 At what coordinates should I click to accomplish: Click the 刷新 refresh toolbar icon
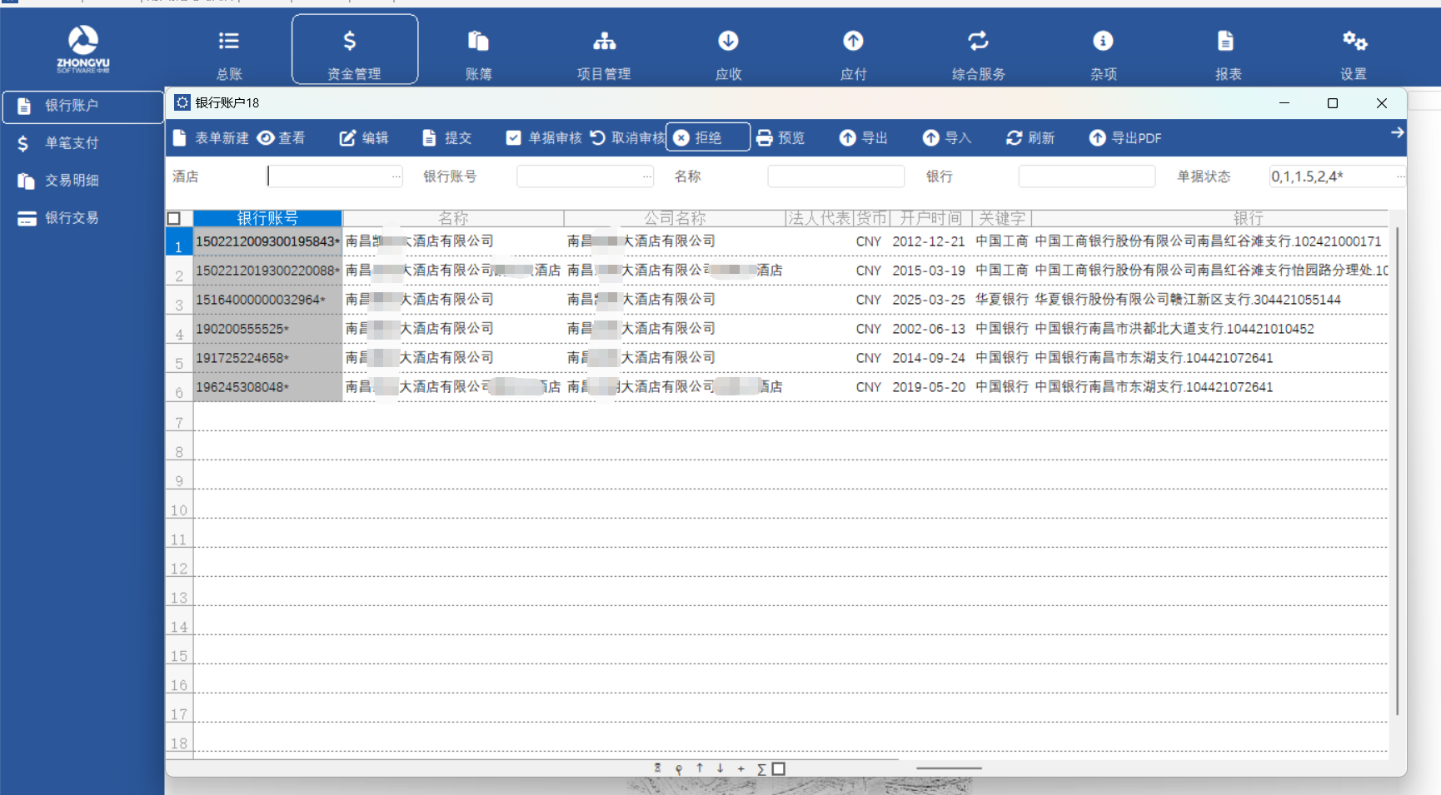[x=1014, y=138]
